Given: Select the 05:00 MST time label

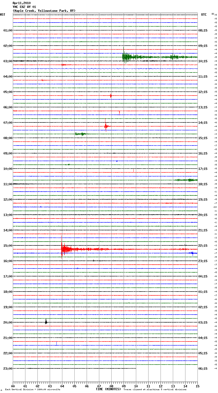Looking at the screenshot, I should [x=8, y=92].
